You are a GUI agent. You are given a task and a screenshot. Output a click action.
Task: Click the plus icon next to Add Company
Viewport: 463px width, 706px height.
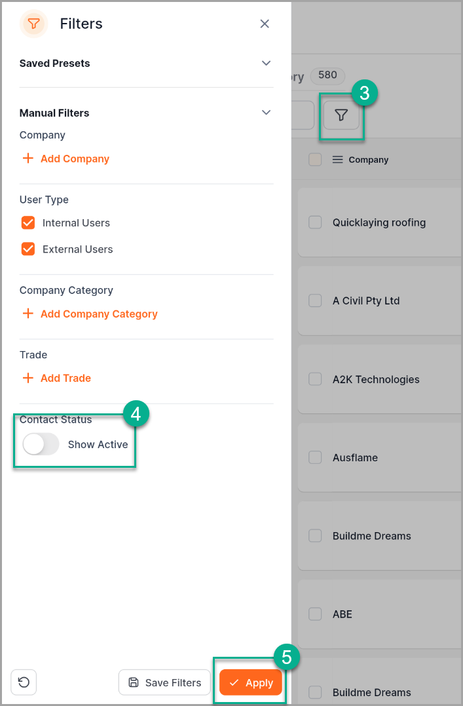[28, 159]
